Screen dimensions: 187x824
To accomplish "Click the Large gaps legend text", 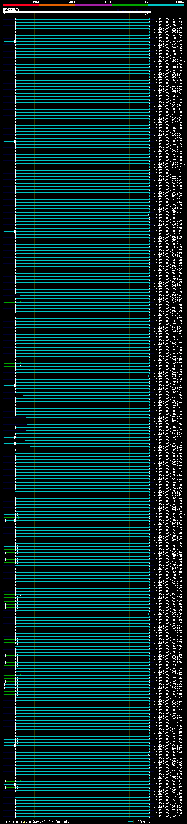I will point(36,821).
